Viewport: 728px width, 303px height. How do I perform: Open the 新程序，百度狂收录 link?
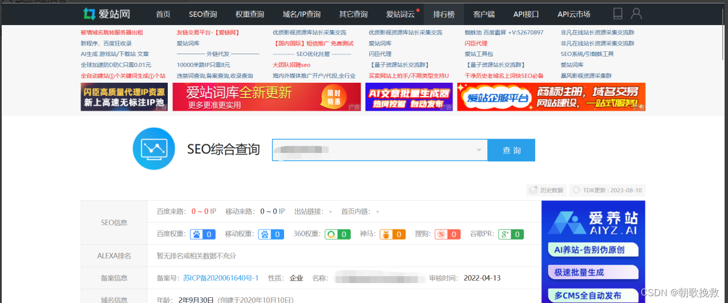106,43
